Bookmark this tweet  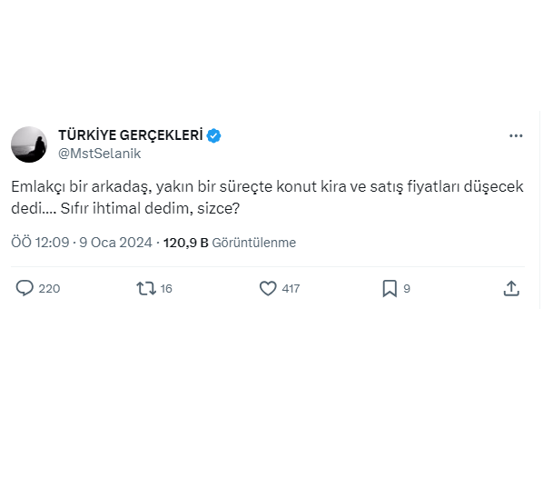click(390, 288)
